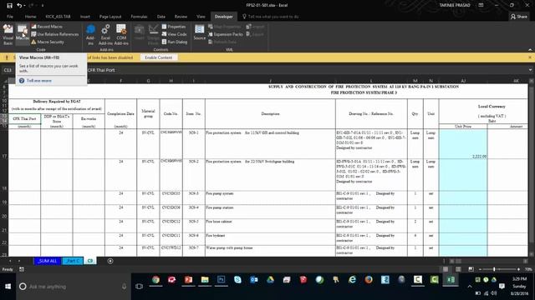Open Ribbon Display Options

481,5
